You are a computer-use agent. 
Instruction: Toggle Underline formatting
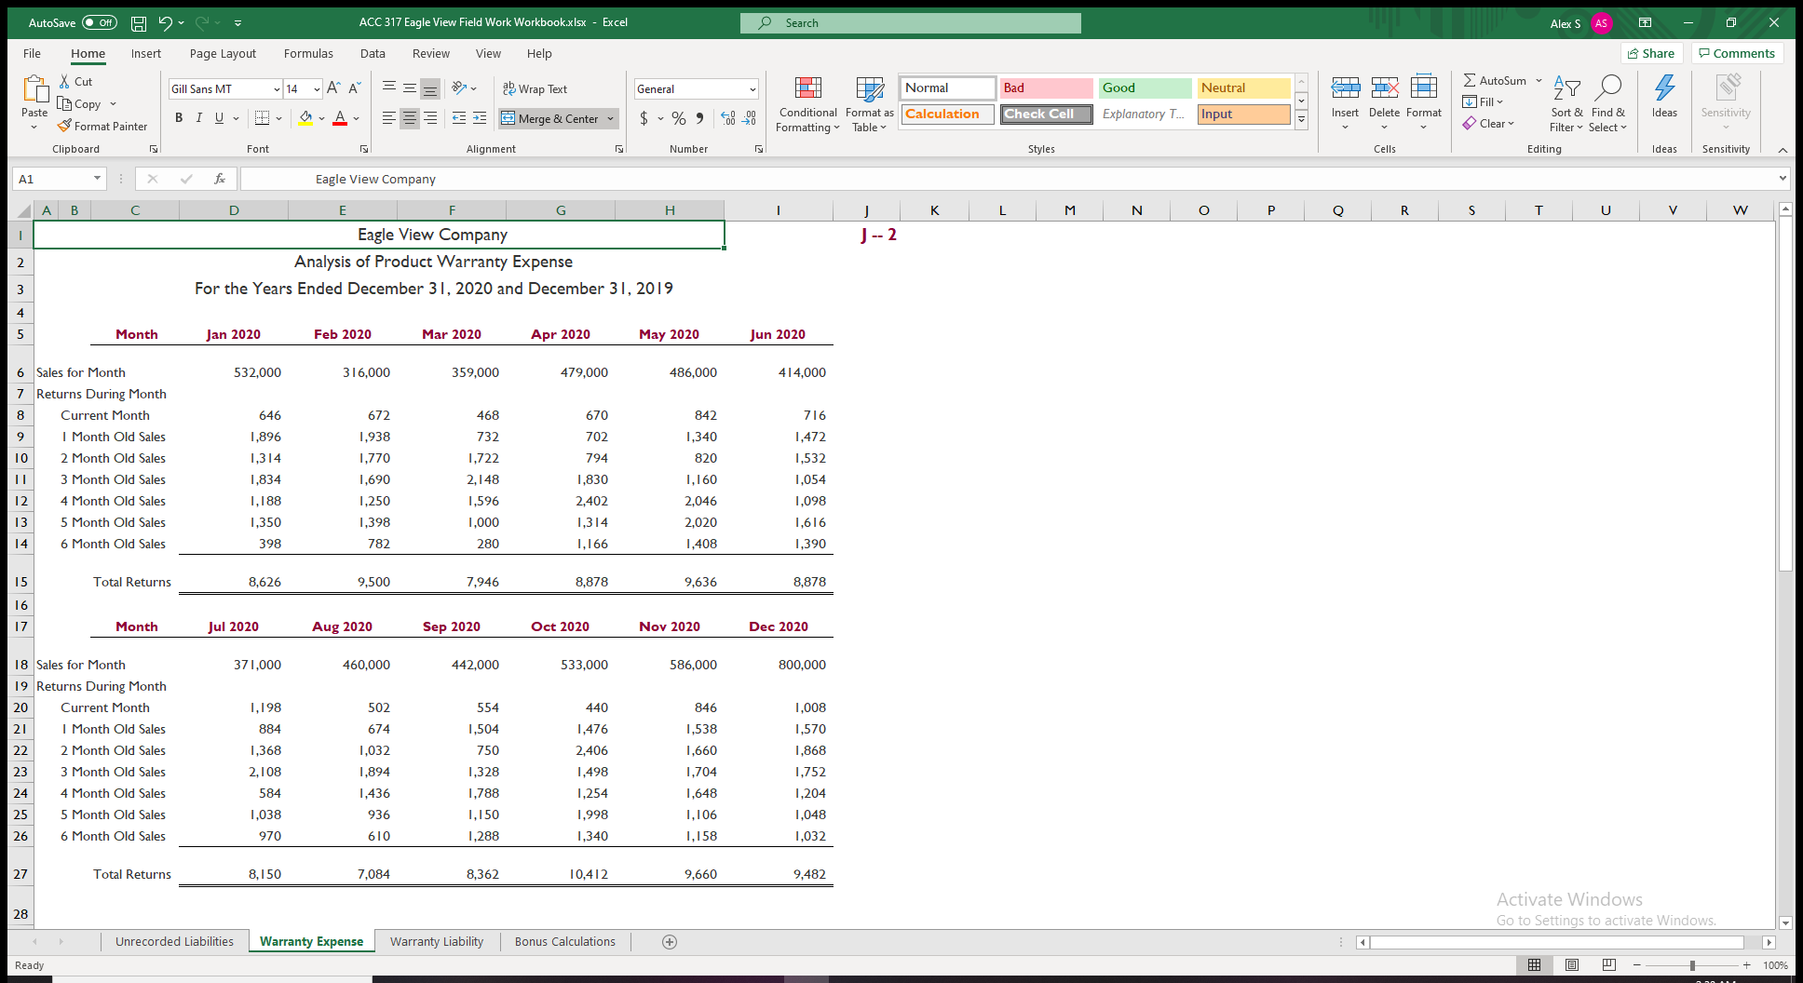point(220,118)
